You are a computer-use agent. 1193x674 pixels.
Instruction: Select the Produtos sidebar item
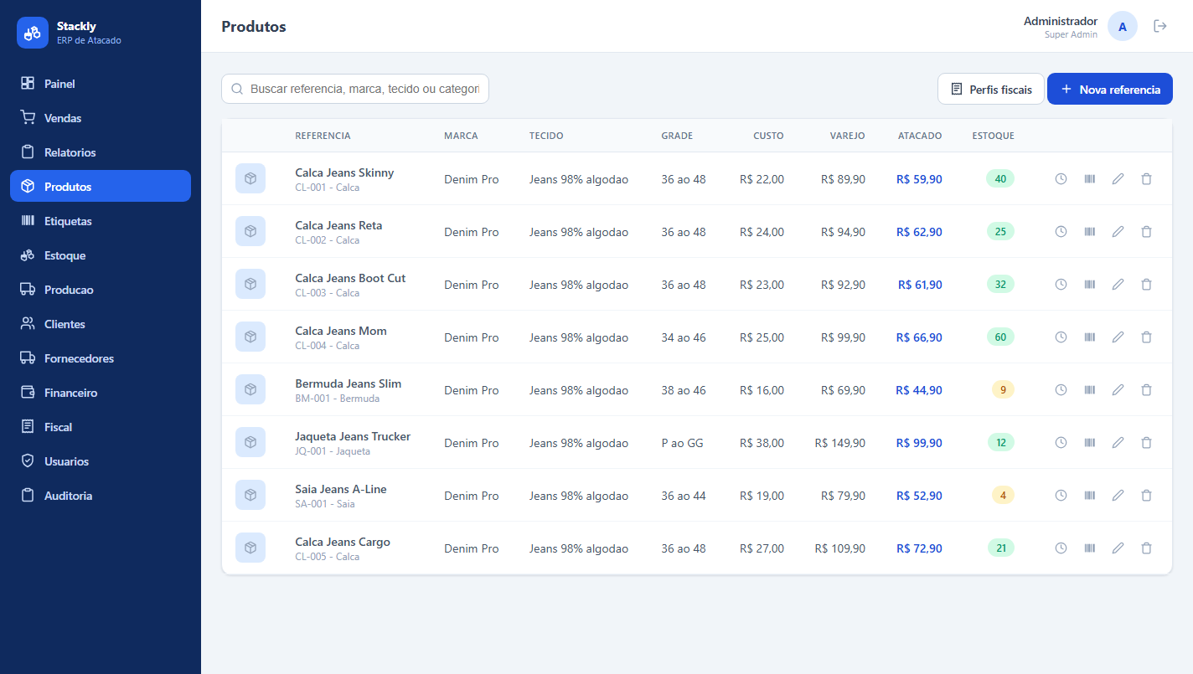(101, 186)
